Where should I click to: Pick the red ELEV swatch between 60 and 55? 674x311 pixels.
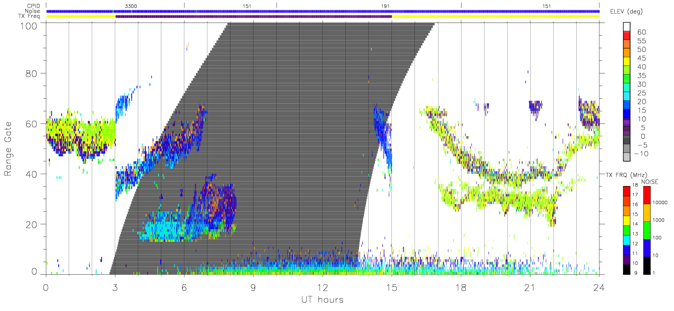627,36
